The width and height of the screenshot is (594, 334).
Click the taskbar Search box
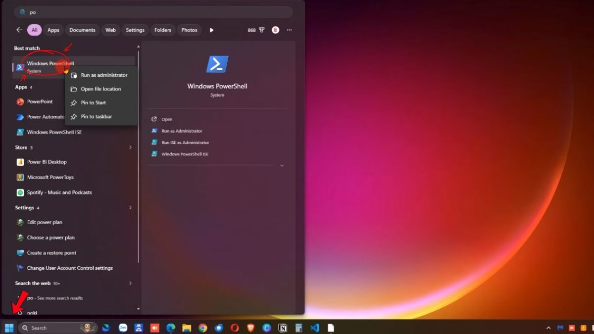pyautogui.click(x=58, y=328)
